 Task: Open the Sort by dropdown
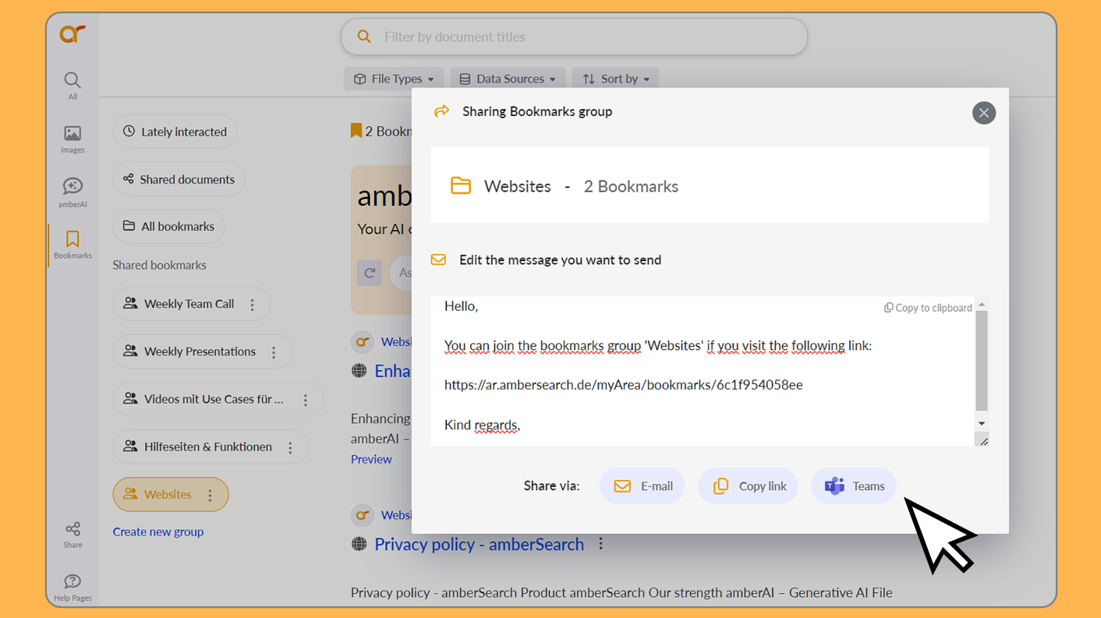[615, 79]
